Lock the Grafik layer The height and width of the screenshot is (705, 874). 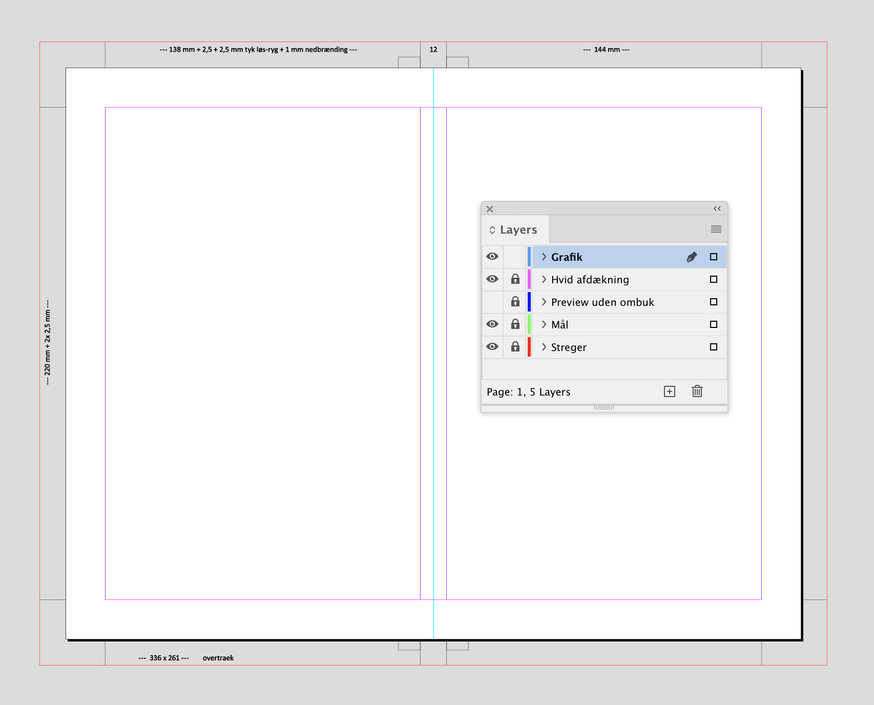[515, 257]
